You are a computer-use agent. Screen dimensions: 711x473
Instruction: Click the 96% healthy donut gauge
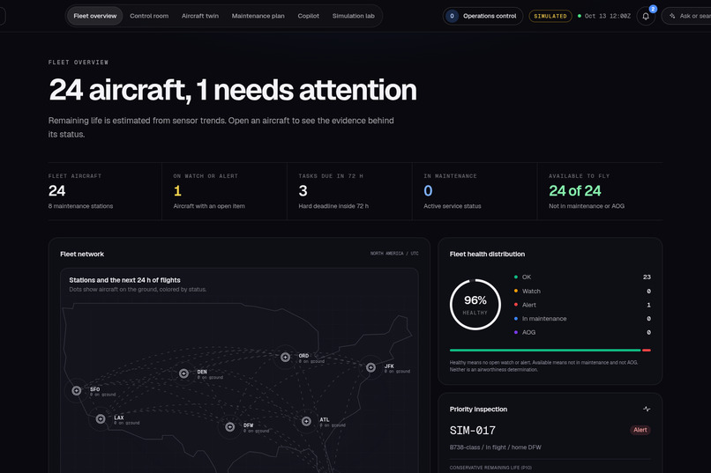(x=475, y=305)
